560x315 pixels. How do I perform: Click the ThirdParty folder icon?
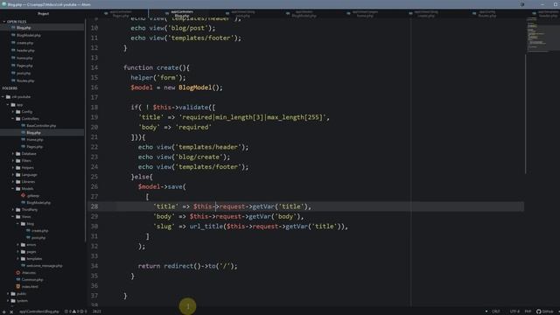point(18,210)
